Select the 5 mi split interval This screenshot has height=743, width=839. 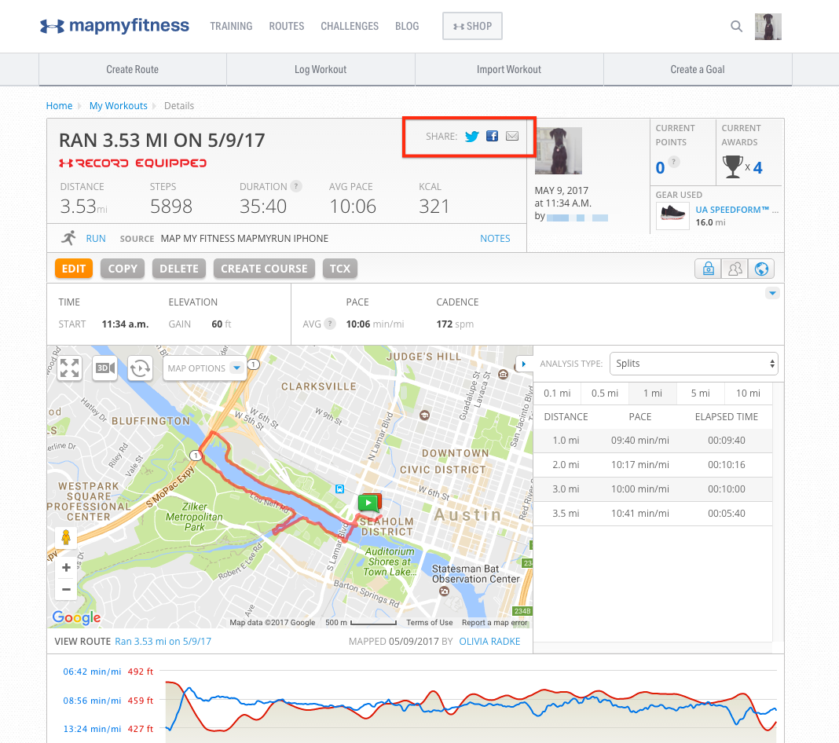point(701,393)
